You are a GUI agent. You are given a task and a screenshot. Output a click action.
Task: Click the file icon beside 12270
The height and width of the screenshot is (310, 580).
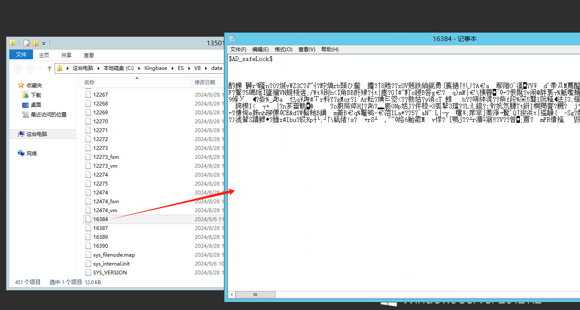pos(88,121)
